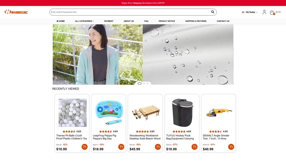
Task: Open the DEWALT Angle Grinder product title
Action: (x=216, y=137)
